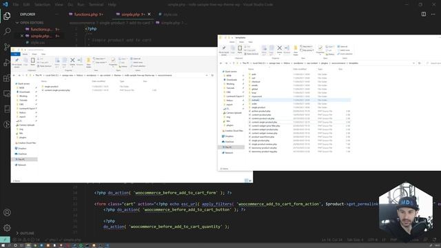The height and width of the screenshot is (248, 441).
Task: Select functions.php under Open Editors
Action: pyautogui.click(x=41, y=29)
